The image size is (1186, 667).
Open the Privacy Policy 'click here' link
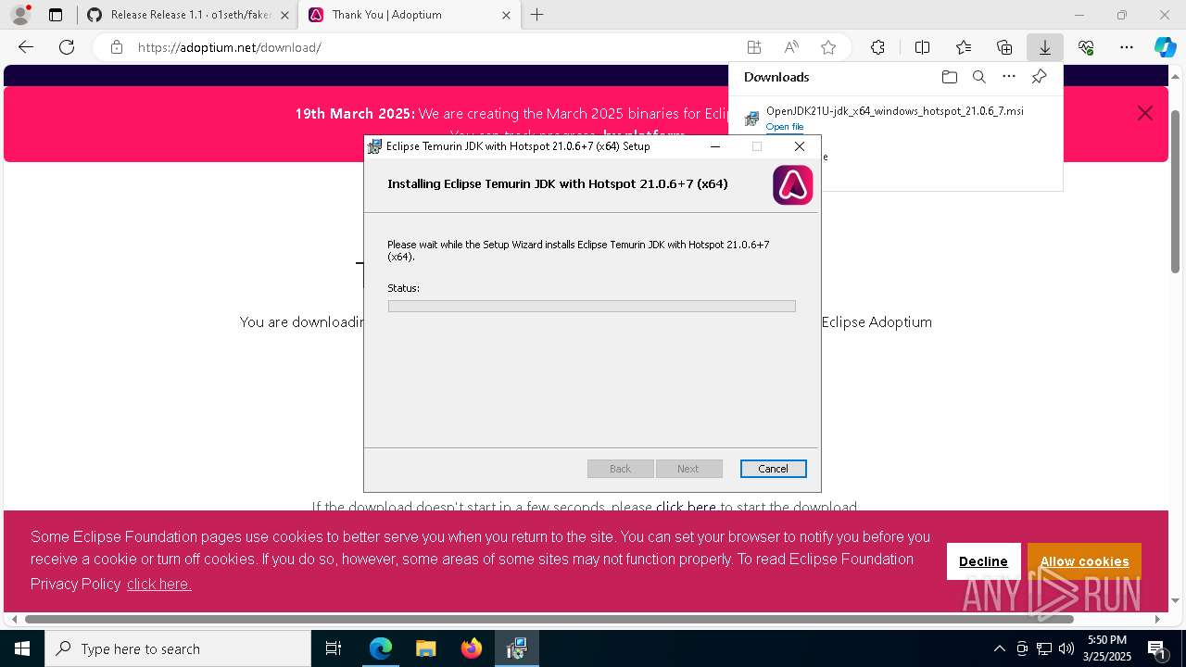[x=158, y=584]
